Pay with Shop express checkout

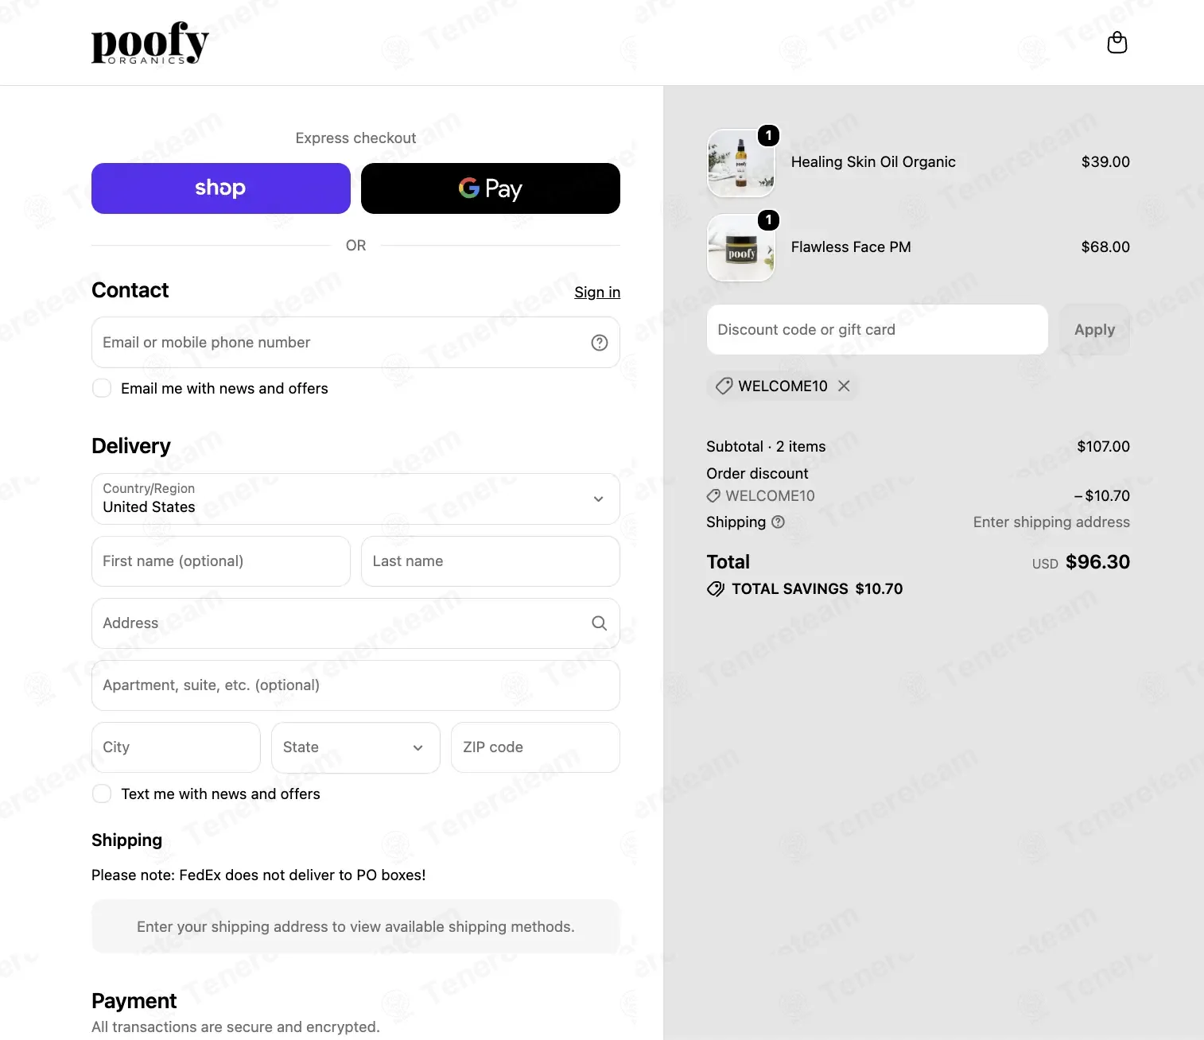tap(221, 188)
